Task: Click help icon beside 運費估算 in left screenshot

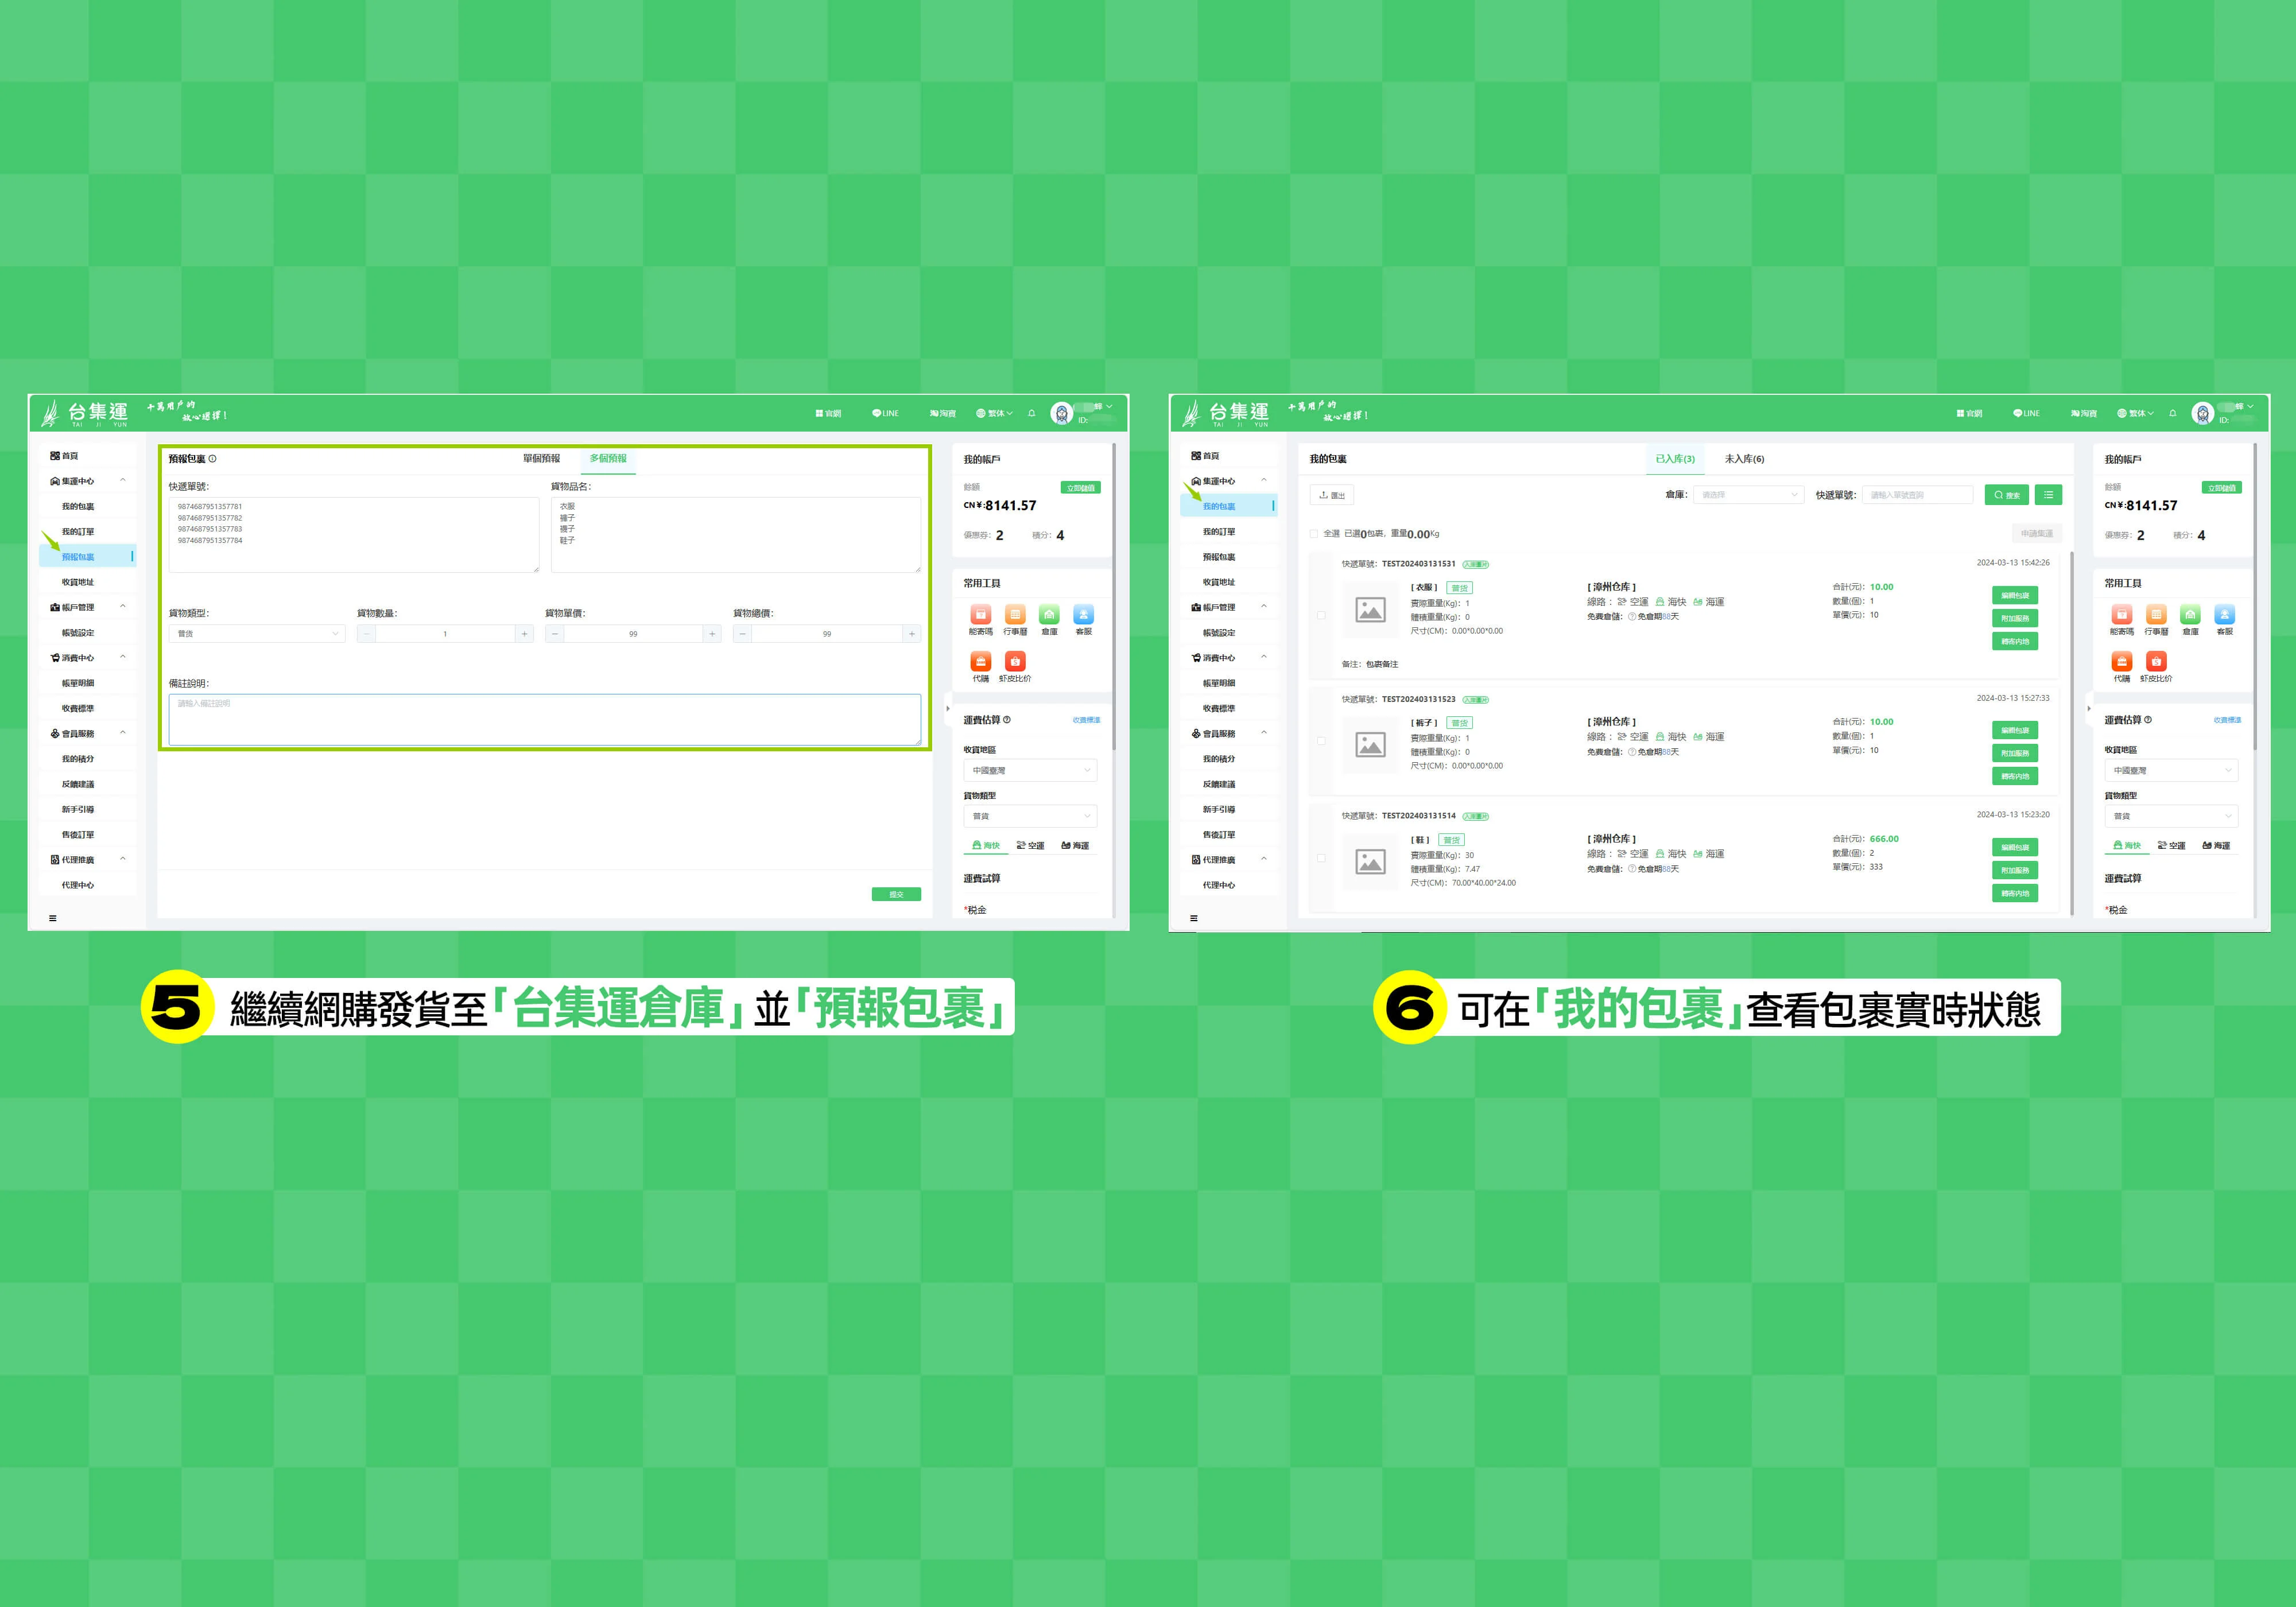Action: coord(1007,720)
